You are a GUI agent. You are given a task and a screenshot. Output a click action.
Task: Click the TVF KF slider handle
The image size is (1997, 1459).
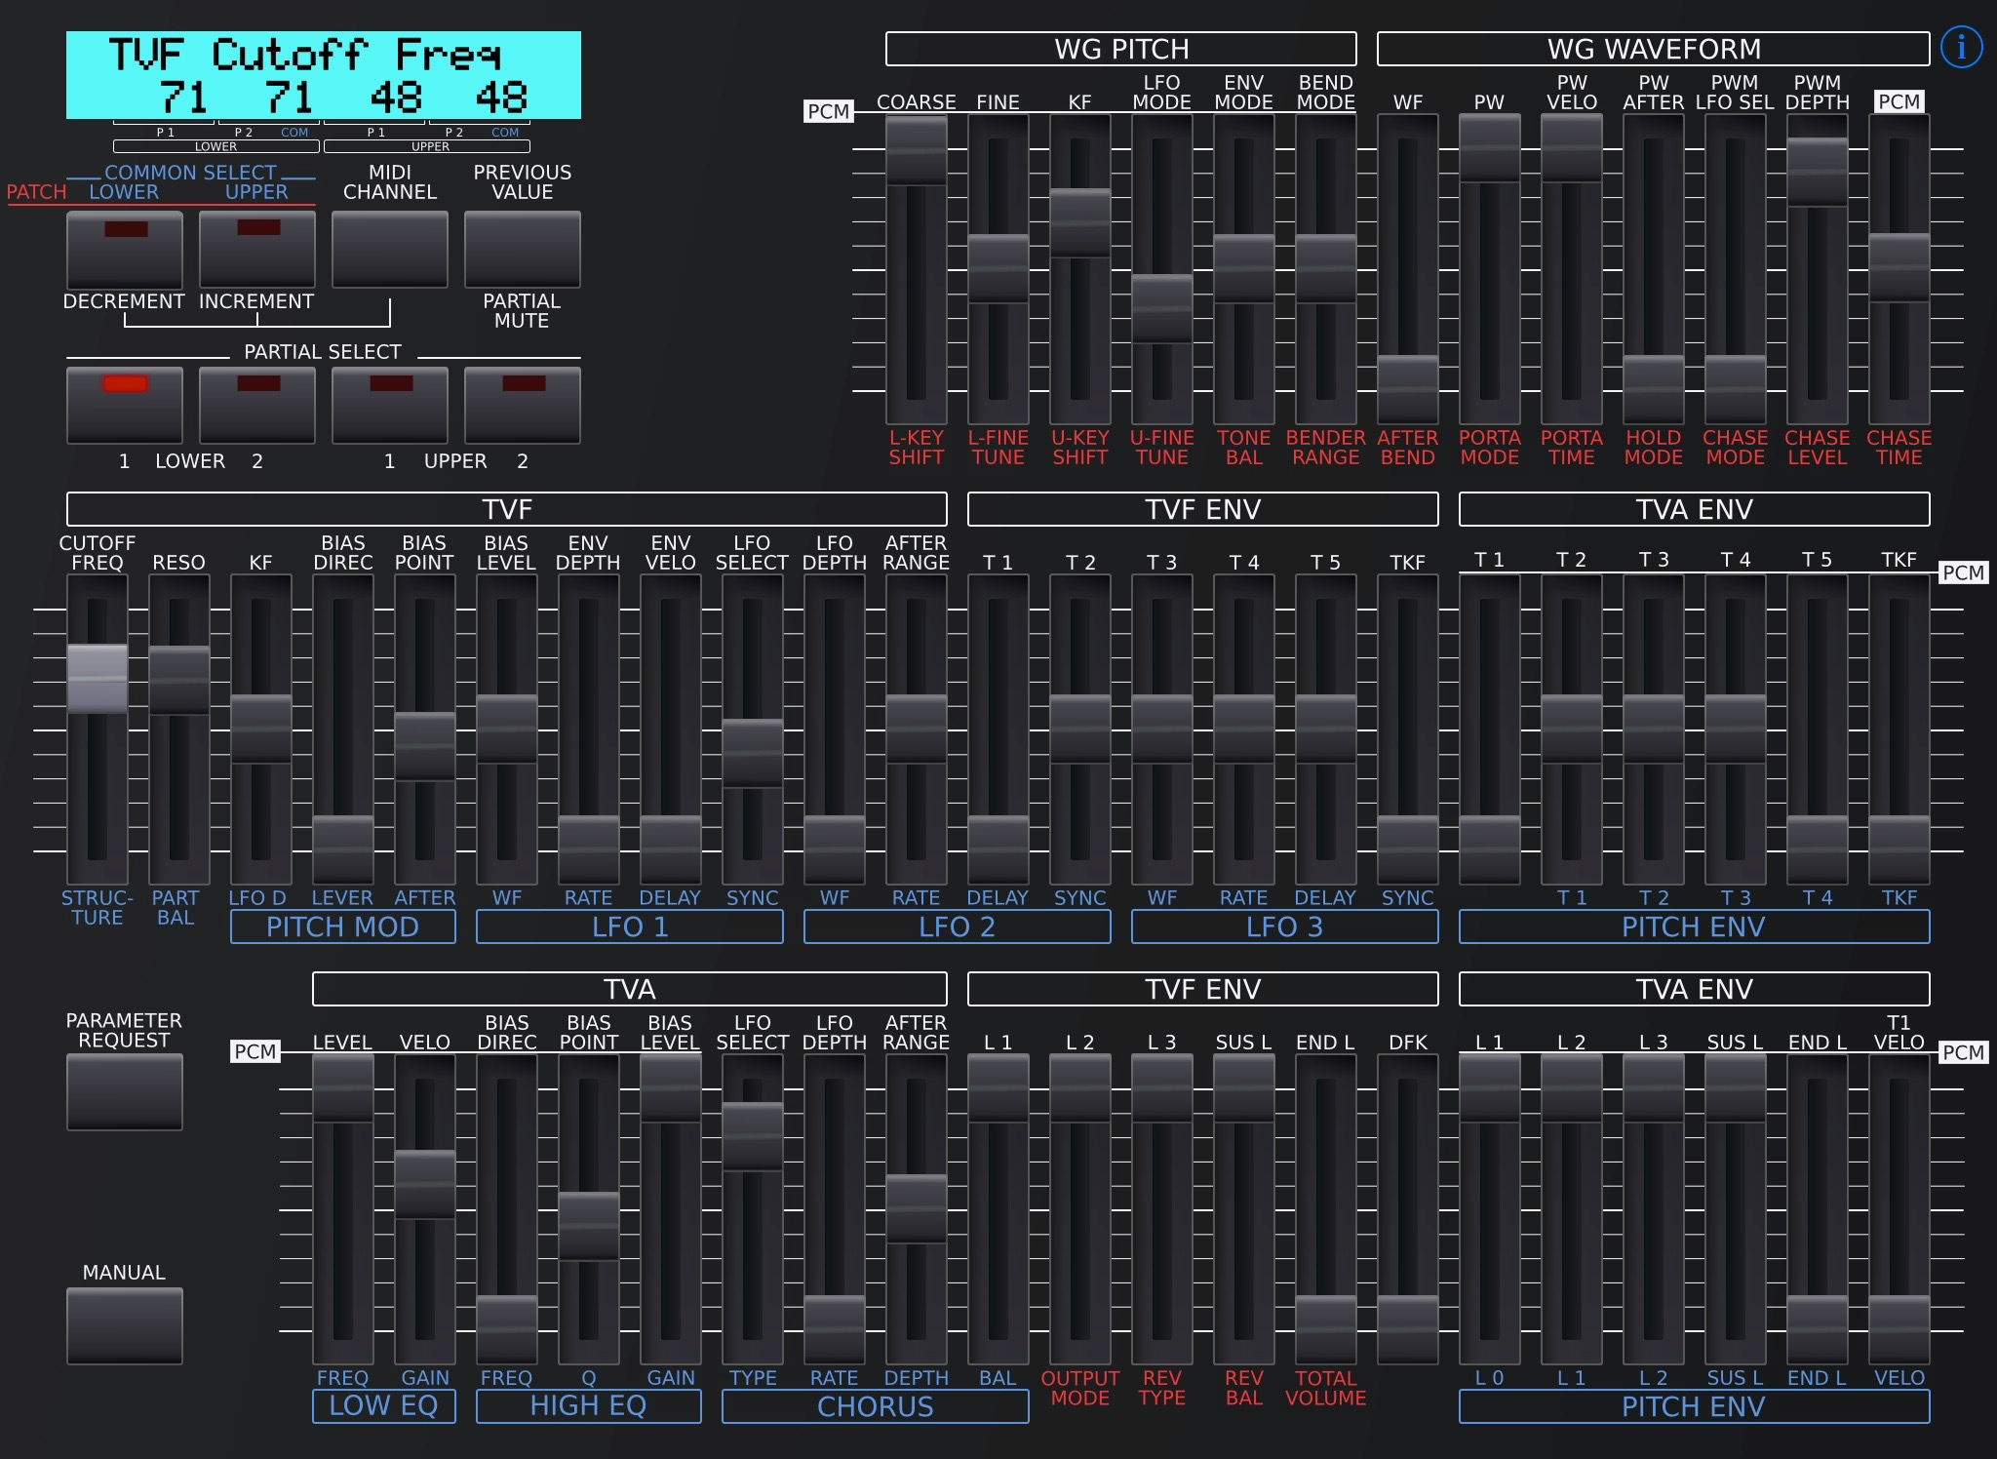tap(261, 729)
